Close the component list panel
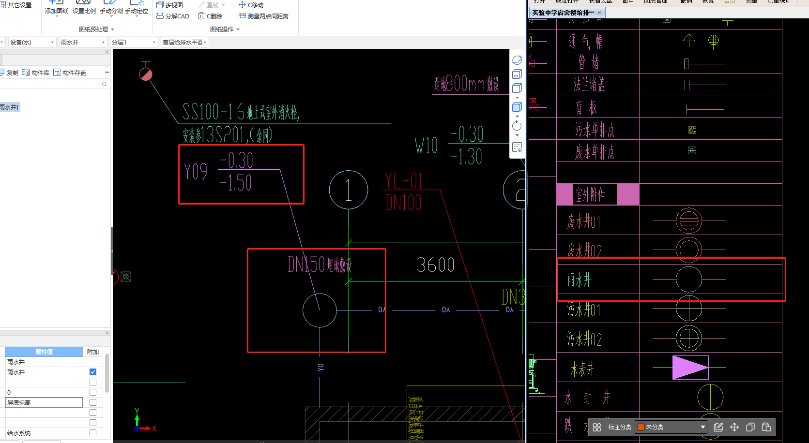 [107, 52]
